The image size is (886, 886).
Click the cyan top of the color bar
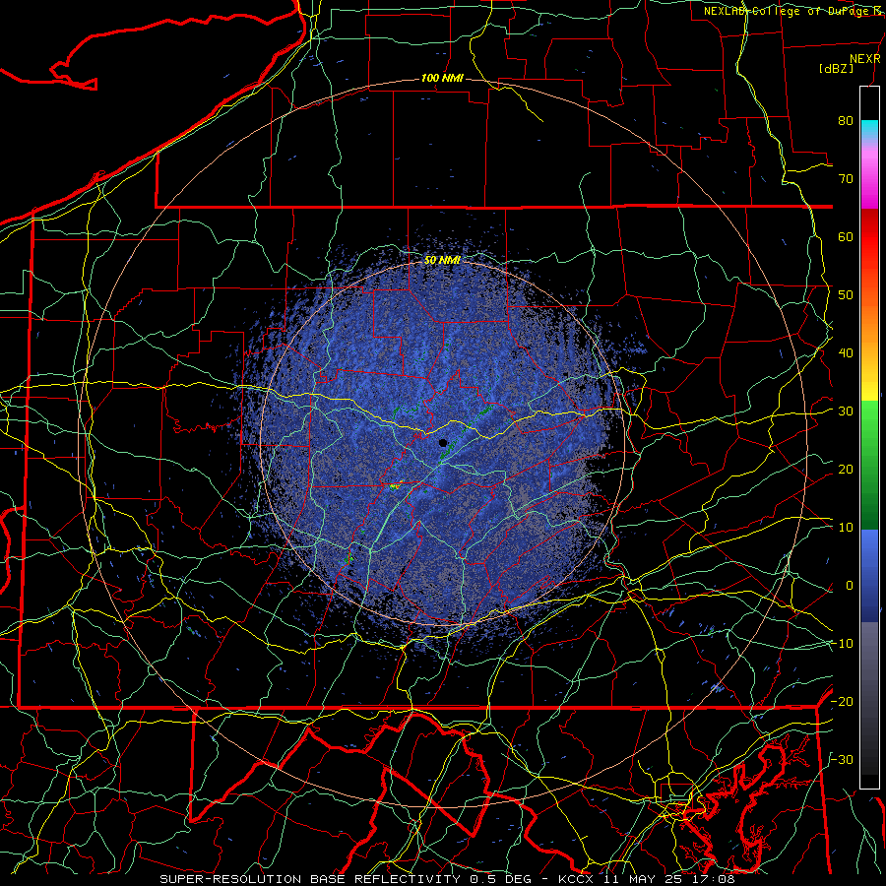869,127
